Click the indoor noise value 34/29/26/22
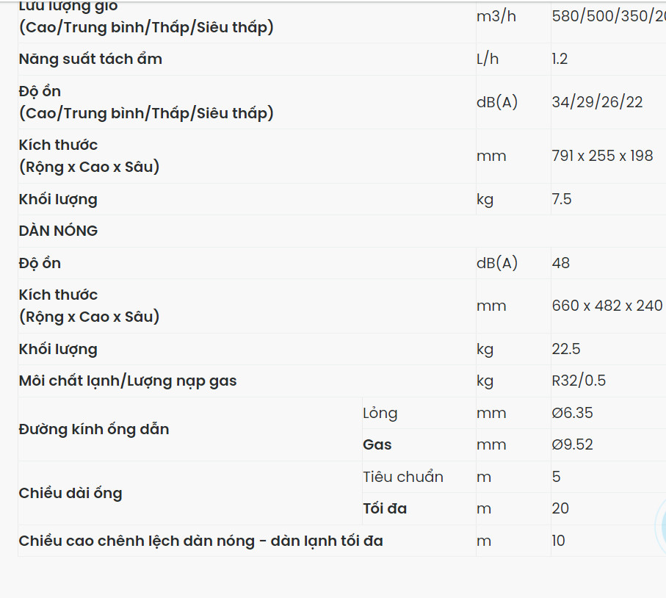This screenshot has height=598, width=666. click(597, 102)
